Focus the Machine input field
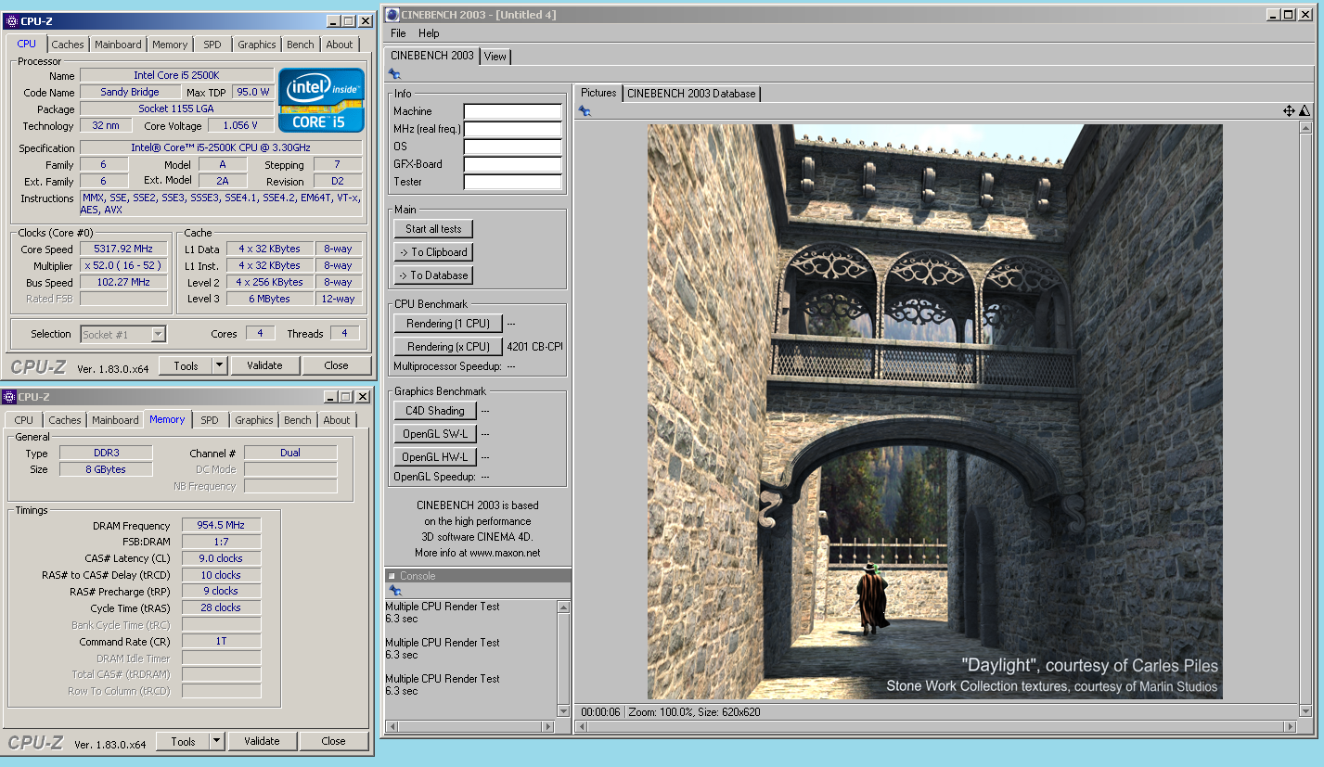The height and width of the screenshot is (767, 1324). point(513,111)
